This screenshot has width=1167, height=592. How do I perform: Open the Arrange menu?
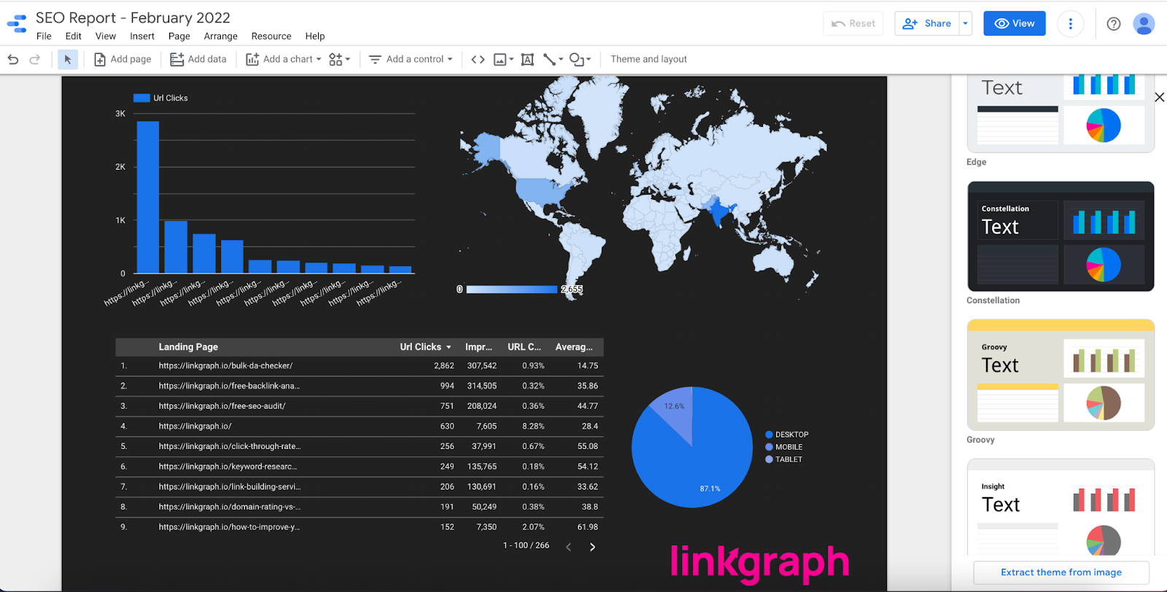[x=220, y=36]
